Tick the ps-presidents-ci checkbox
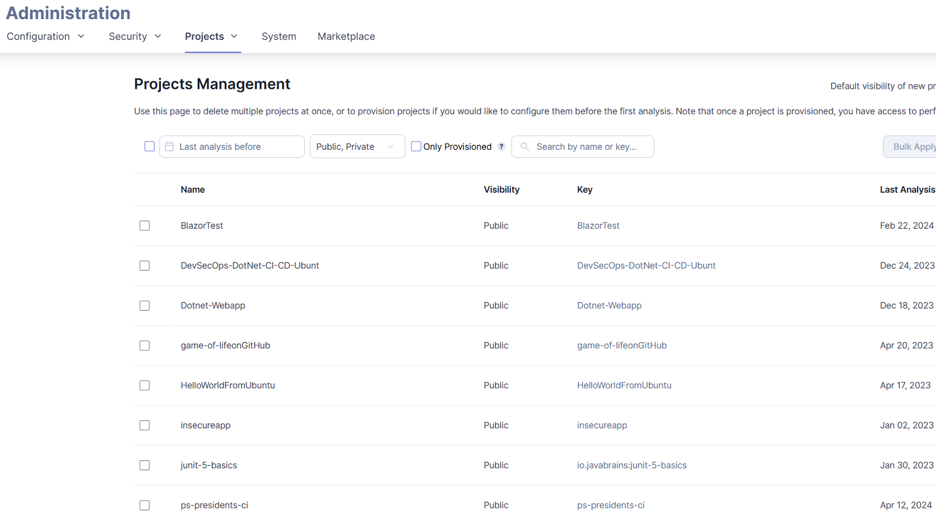Viewport: 936px width, 522px height. point(145,505)
